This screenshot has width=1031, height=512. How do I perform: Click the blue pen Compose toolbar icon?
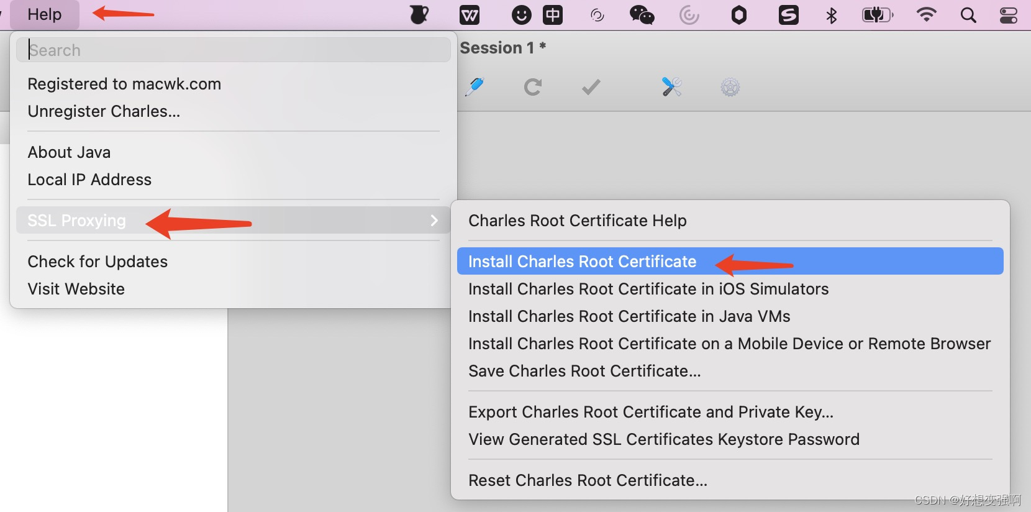[x=475, y=87]
